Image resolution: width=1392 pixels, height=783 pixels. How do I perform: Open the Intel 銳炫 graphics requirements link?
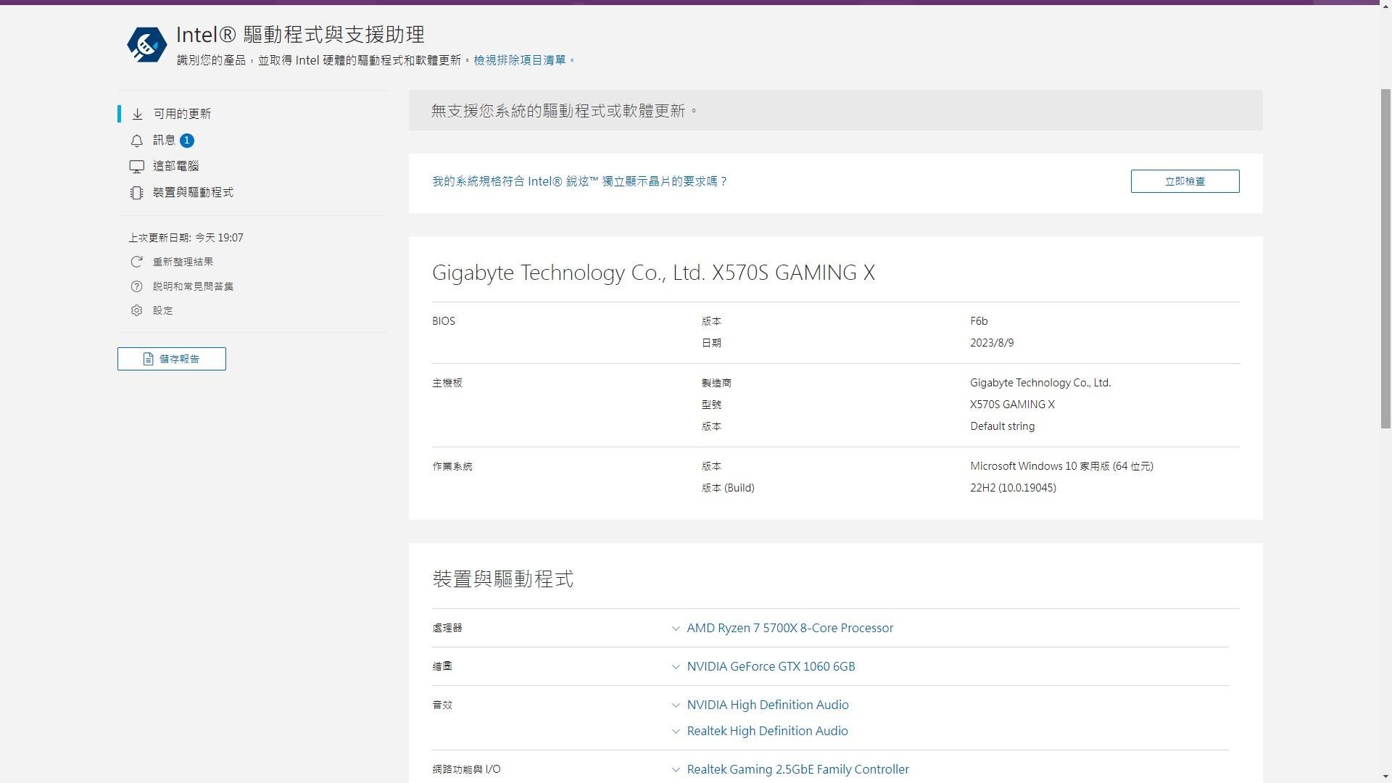coord(579,181)
